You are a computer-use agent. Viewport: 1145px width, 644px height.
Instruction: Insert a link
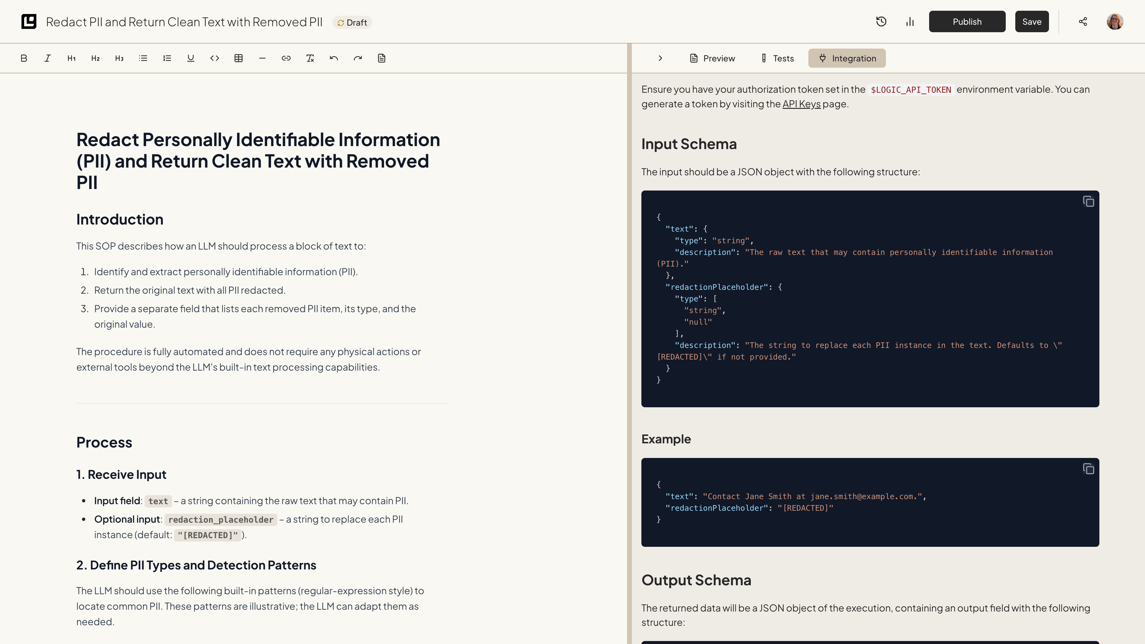(286, 58)
